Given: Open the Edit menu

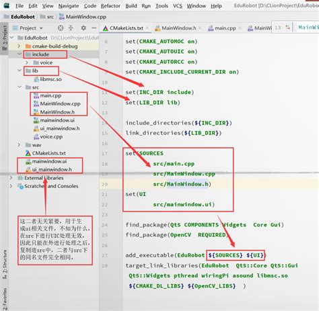Looking at the screenshot, I should click(33, 6).
